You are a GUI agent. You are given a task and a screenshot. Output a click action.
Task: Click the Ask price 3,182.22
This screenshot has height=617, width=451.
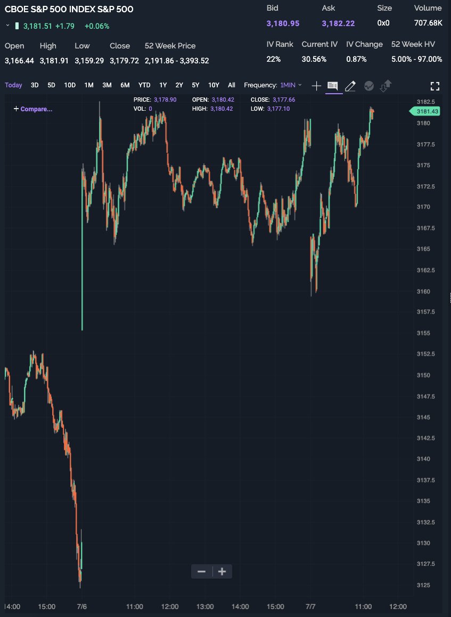coord(339,23)
